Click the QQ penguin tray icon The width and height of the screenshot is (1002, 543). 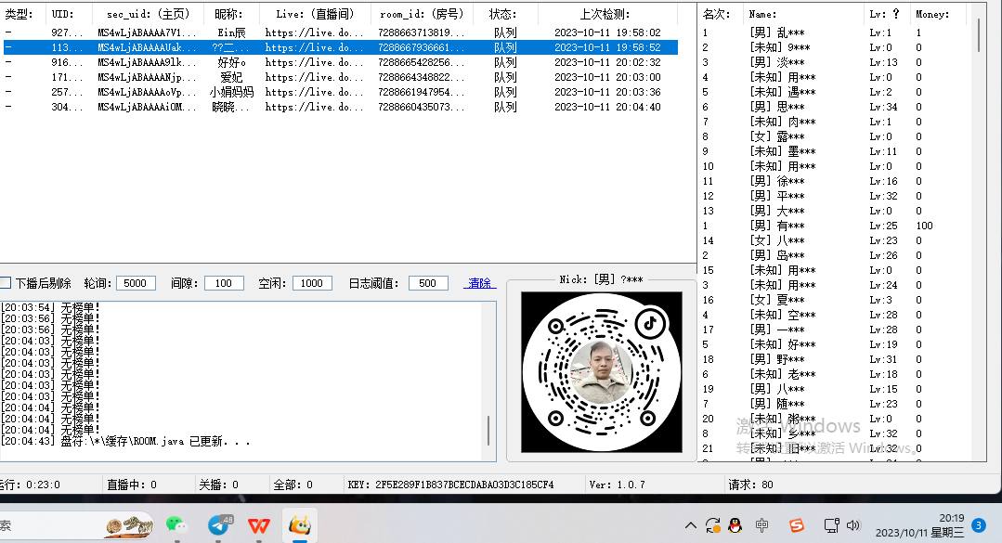coord(735,525)
